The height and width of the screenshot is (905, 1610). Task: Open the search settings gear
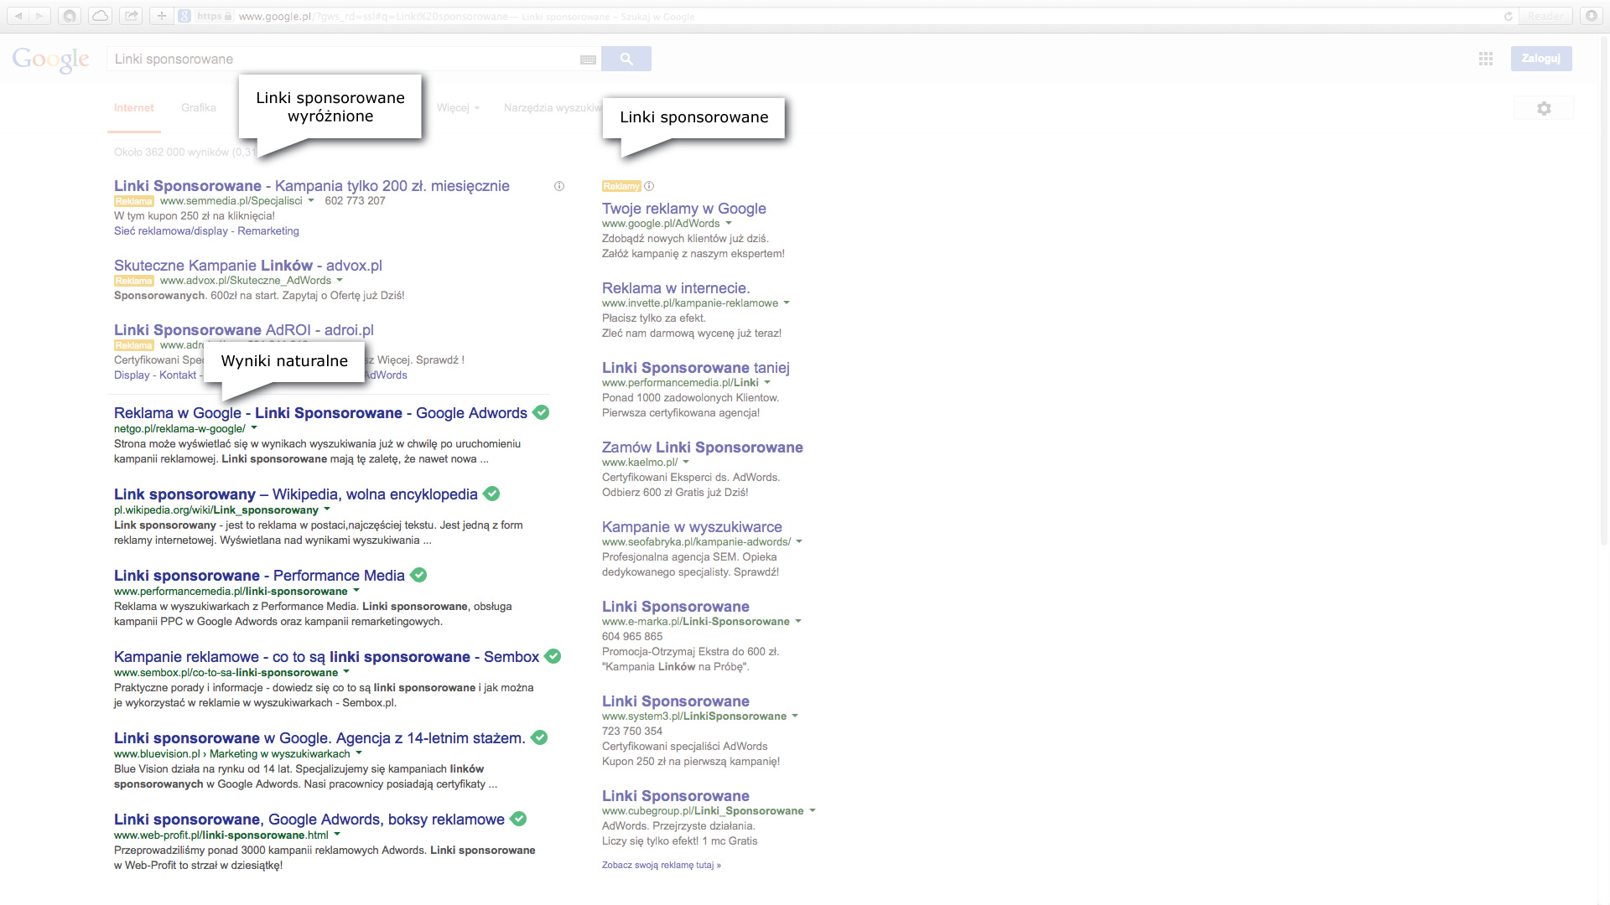pyautogui.click(x=1544, y=108)
